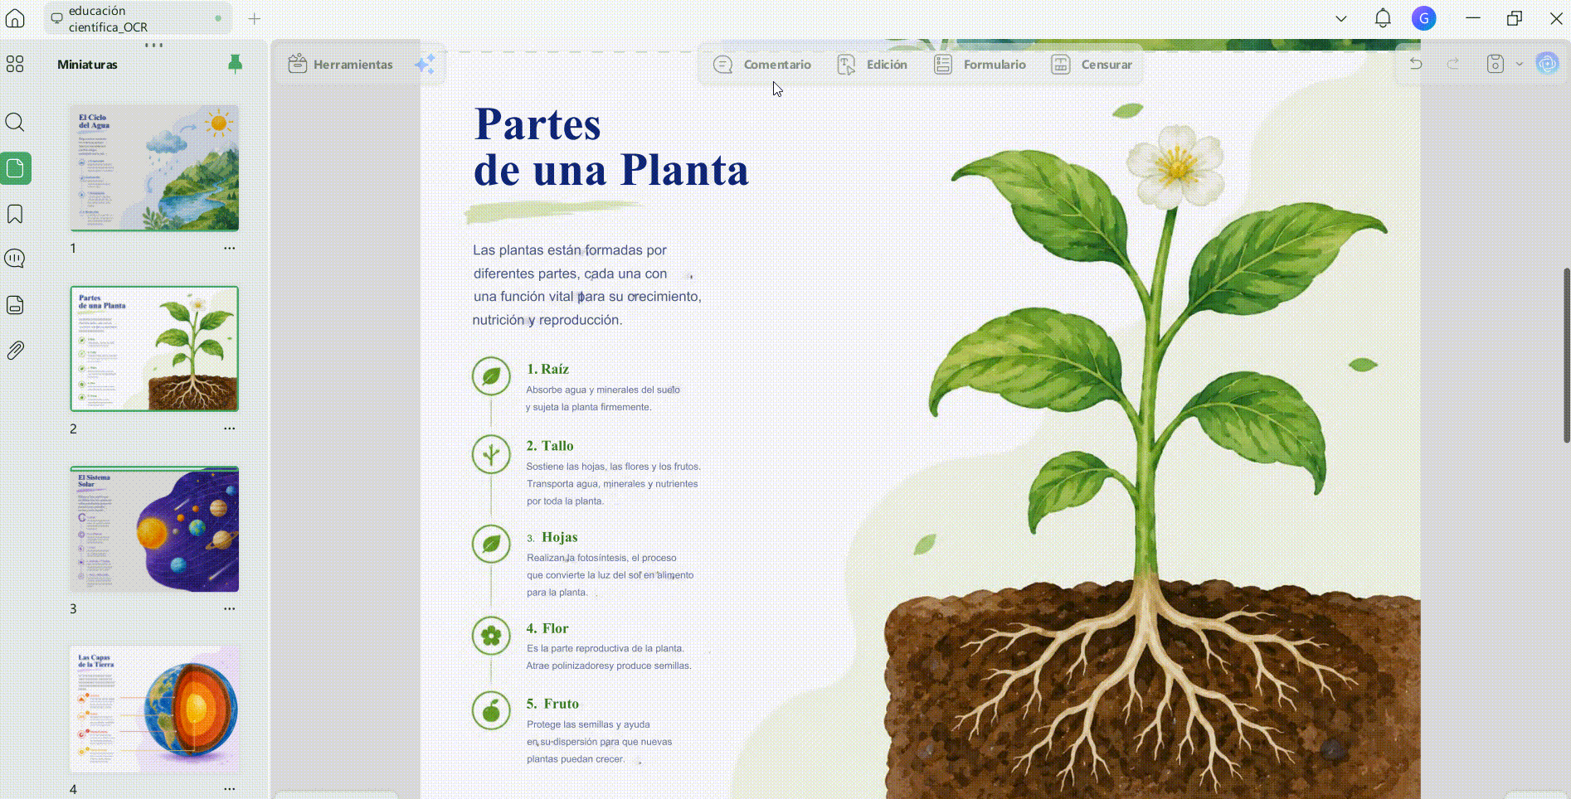Click the leaf icon beside Raíz
Screen dimensions: 1571x799
point(491,376)
